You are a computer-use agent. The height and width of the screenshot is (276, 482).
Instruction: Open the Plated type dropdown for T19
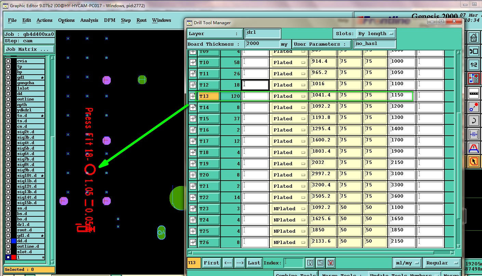click(x=289, y=164)
